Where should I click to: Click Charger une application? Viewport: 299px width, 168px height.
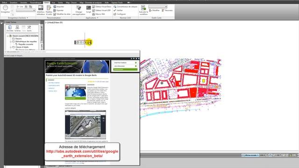click(79, 10)
